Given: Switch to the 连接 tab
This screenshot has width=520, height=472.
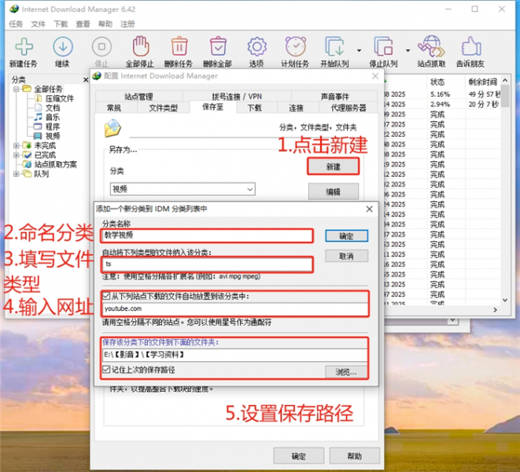Looking at the screenshot, I should tap(296, 108).
